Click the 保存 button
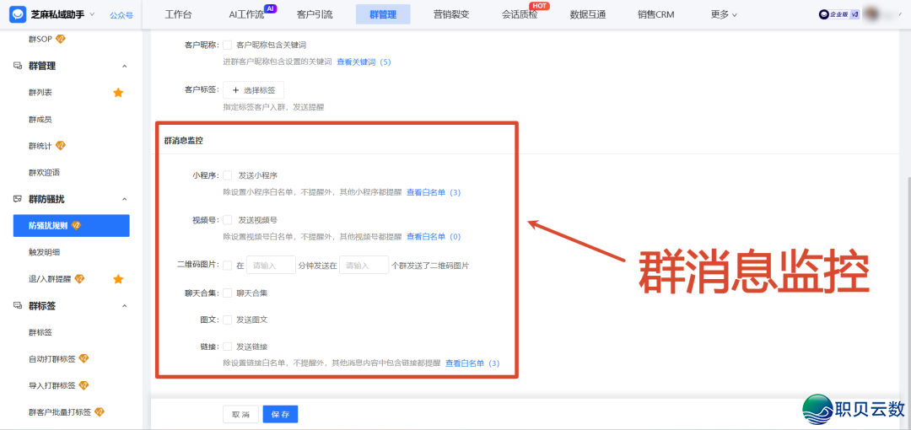The height and width of the screenshot is (430, 911). 280,414
